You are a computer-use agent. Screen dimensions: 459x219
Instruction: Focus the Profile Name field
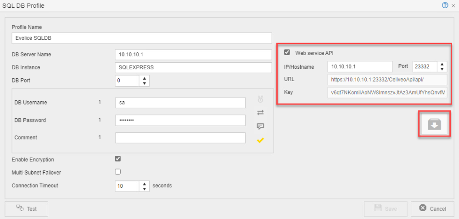click(x=141, y=38)
